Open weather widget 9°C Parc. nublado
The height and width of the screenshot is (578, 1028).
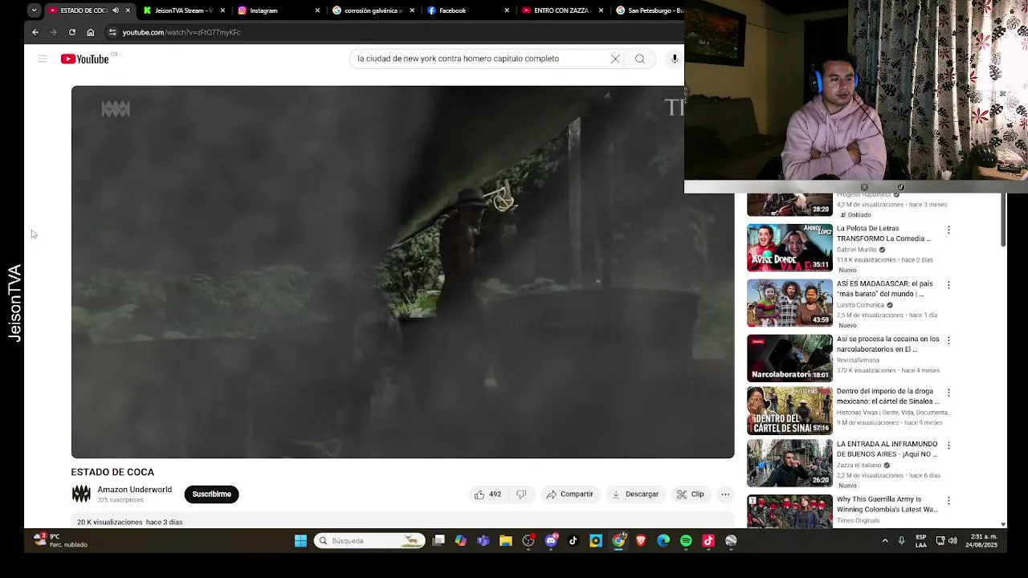59,540
